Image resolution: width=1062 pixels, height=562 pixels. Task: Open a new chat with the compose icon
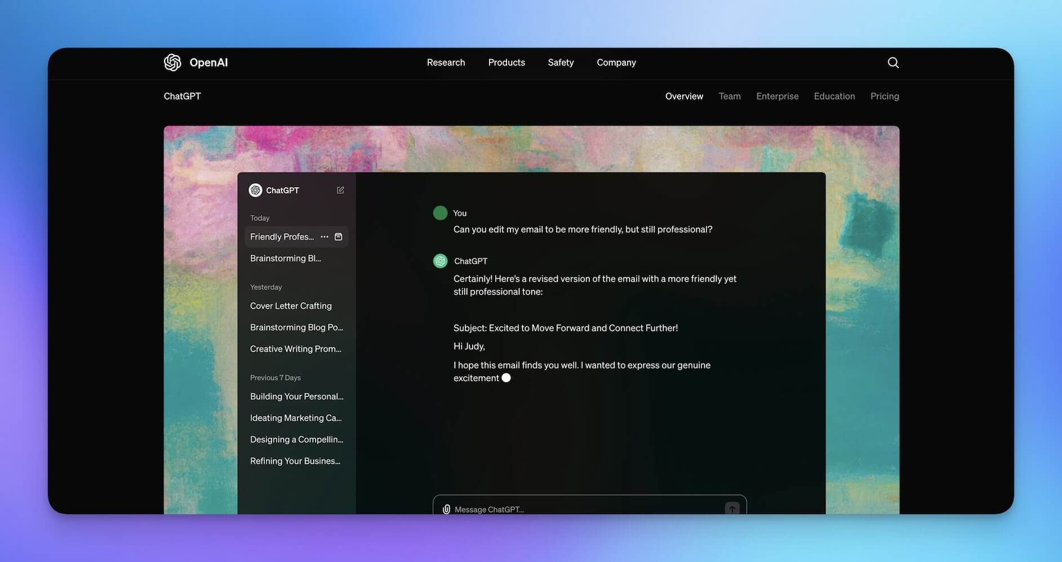pyautogui.click(x=340, y=190)
